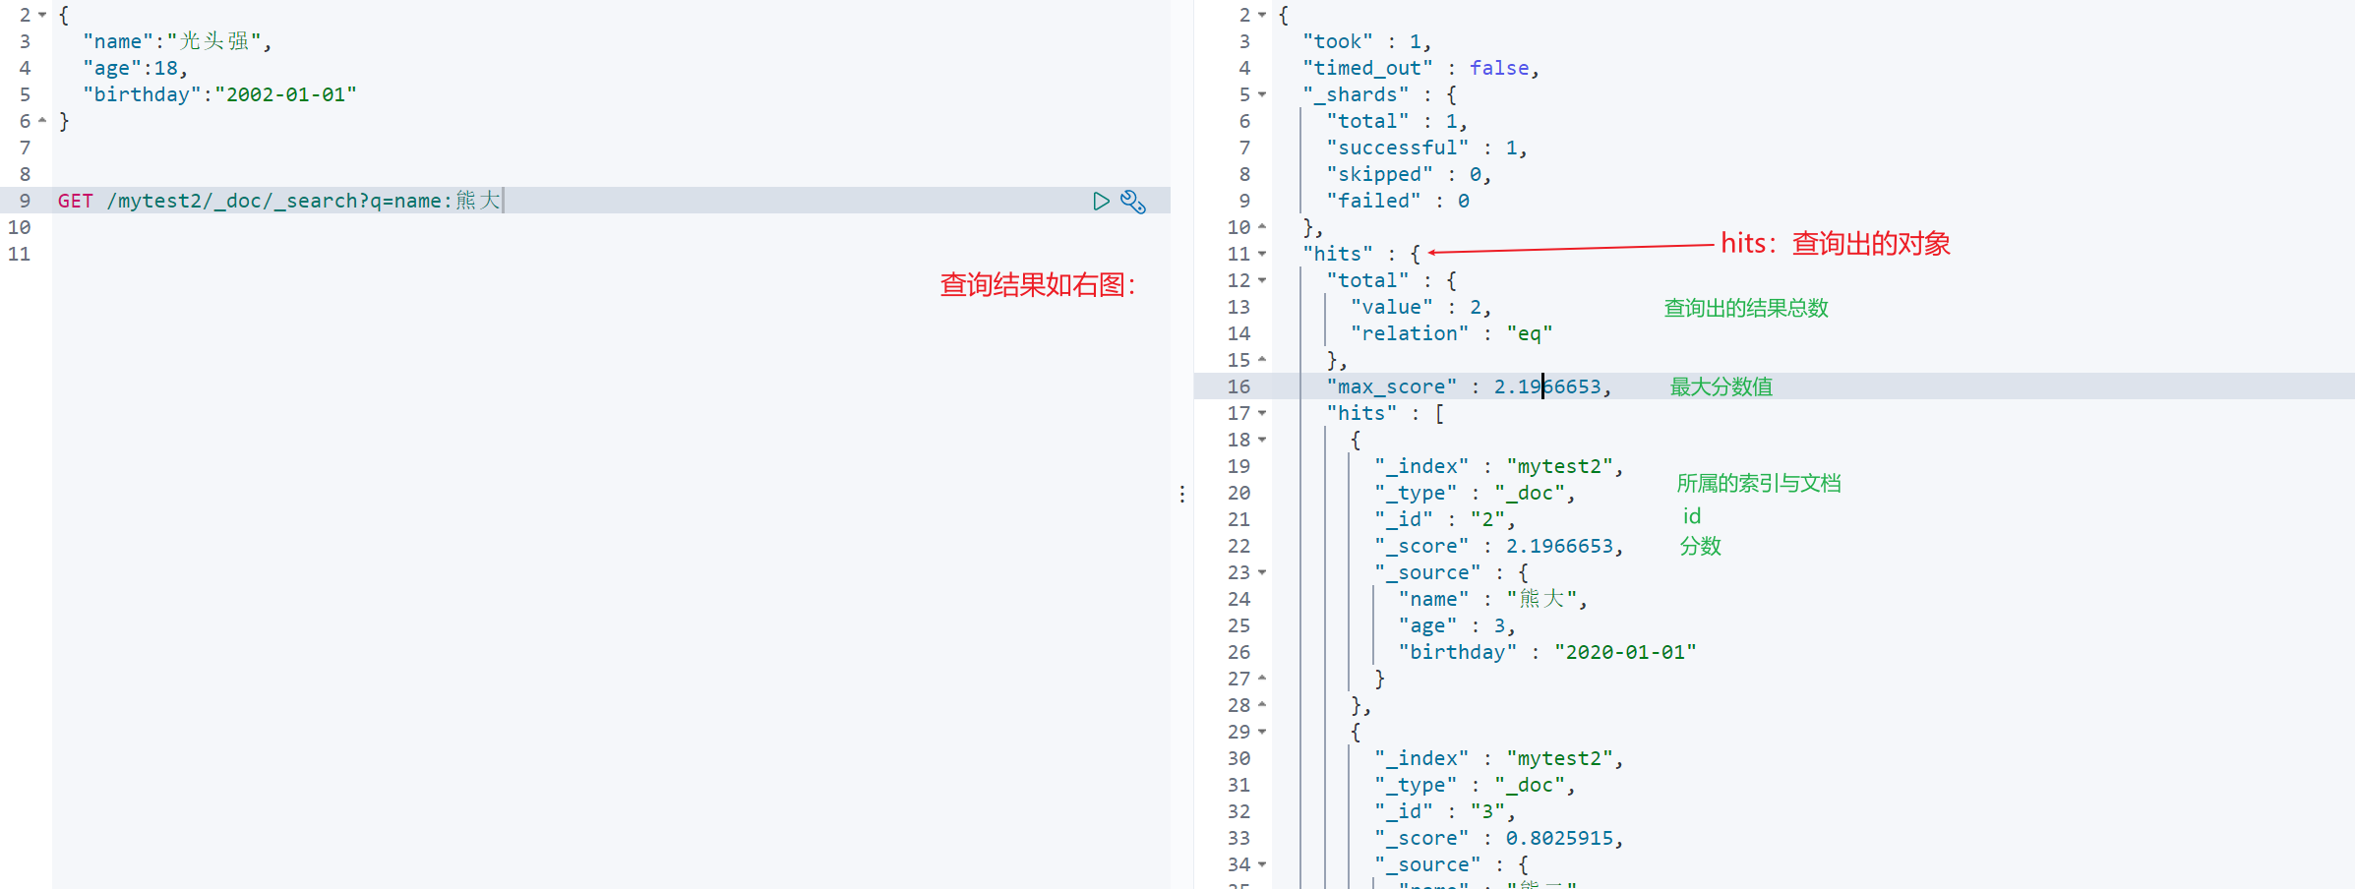Click the "age":18 line in editor
Viewport: 2355px width, 889px height.
click(x=135, y=68)
